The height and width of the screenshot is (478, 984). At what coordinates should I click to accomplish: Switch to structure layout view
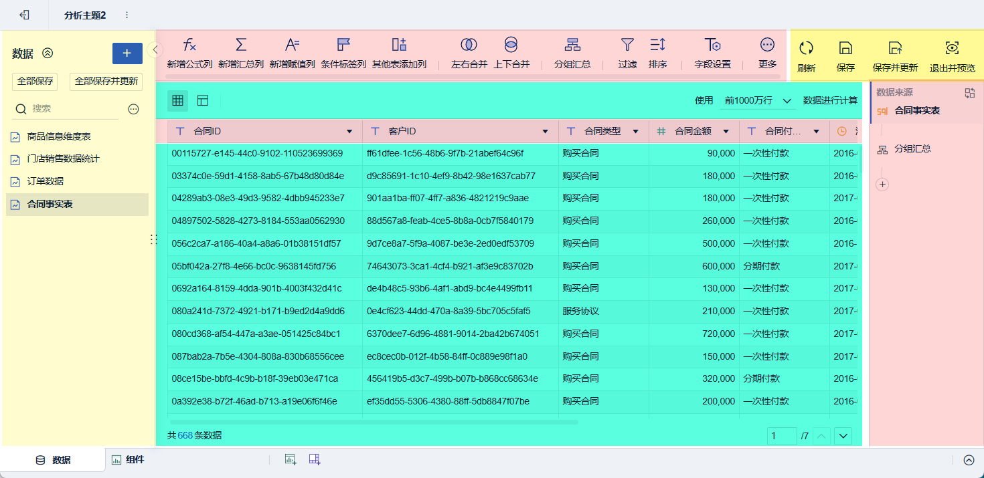[x=203, y=100]
